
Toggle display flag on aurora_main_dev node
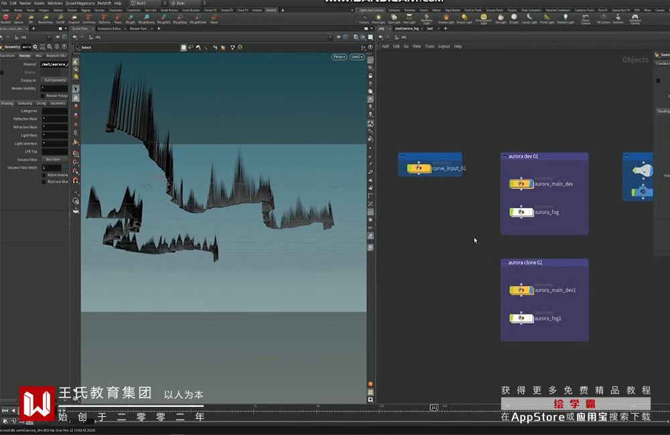tap(531, 184)
